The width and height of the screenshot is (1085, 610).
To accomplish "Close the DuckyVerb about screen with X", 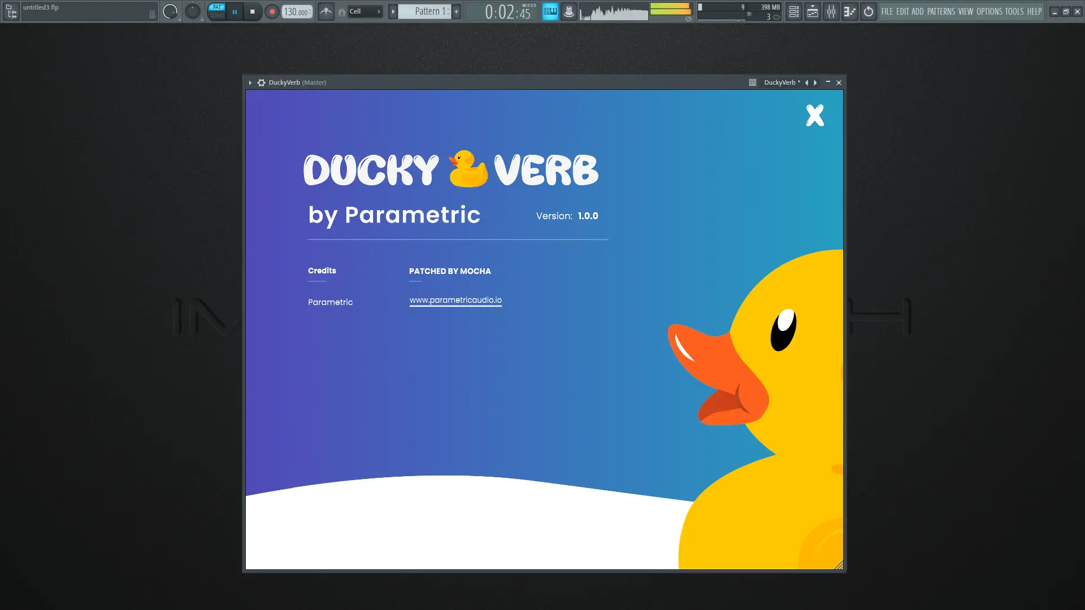I will point(814,115).
